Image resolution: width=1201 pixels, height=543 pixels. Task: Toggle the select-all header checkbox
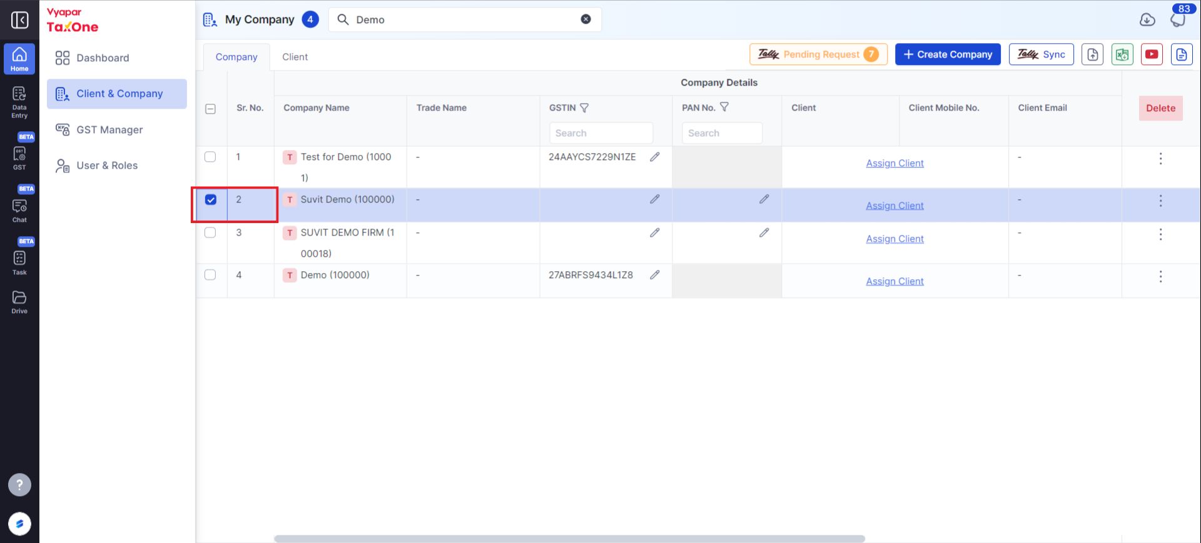click(210, 109)
